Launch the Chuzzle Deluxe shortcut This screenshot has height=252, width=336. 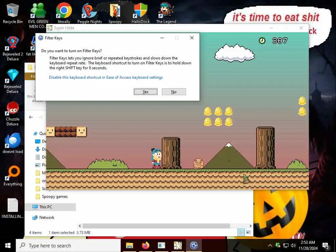(x=13, y=114)
